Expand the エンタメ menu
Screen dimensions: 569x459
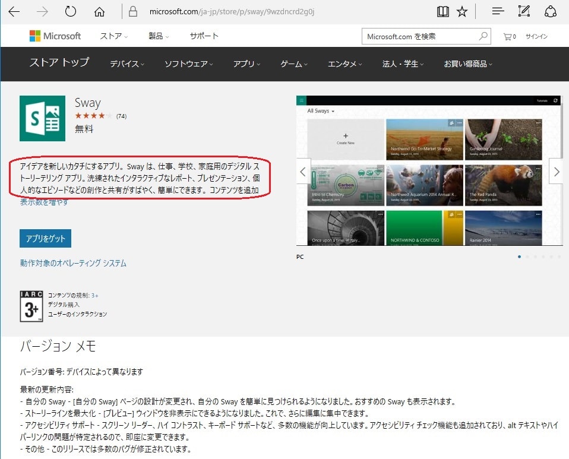344,64
